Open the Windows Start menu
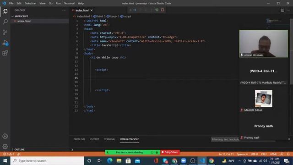The height and width of the screenshot is (165, 293). point(5,161)
